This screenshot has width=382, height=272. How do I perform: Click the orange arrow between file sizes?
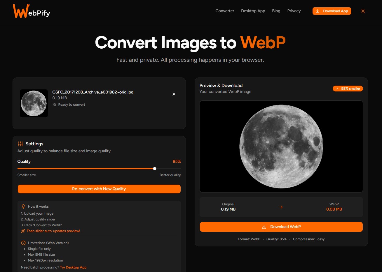281,207
